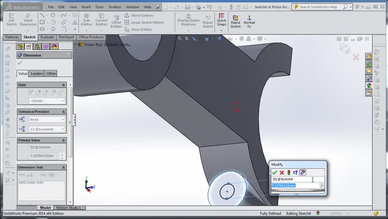Screen dimensions: 388x219
Task: Open the File menu
Action: click(51, 7)
